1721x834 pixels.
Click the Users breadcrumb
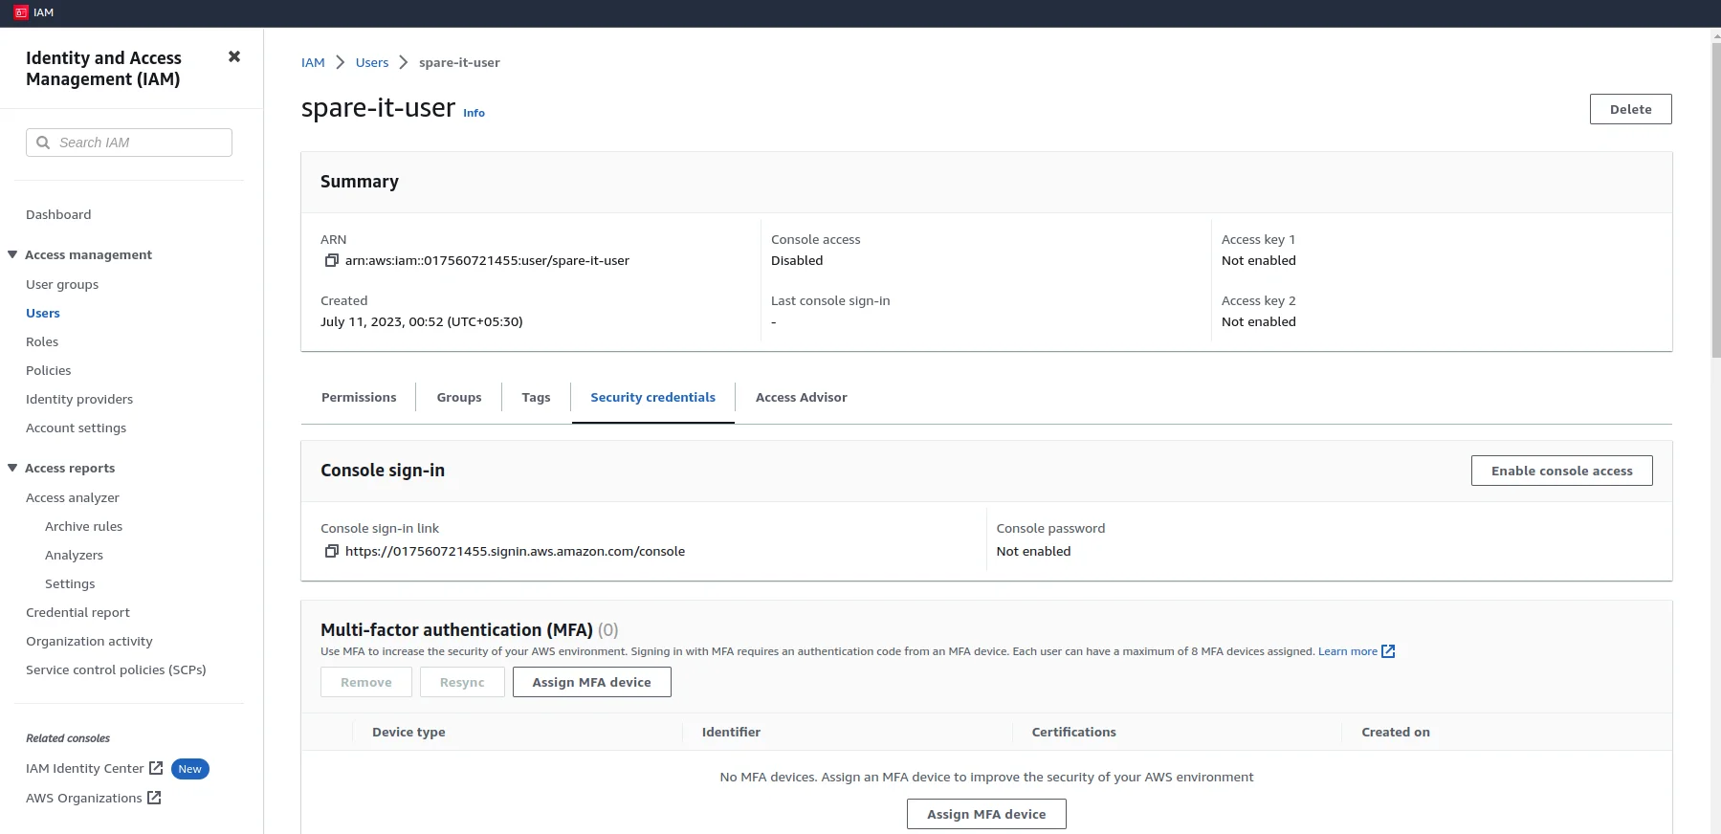(372, 62)
